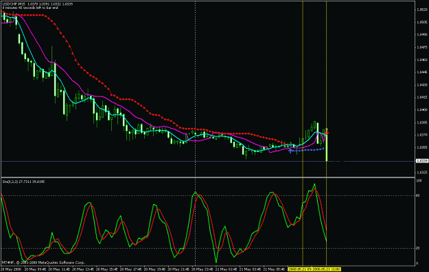The height and width of the screenshot is (272, 429).
Task: Click the 1.0385 price axis label
Action: (421, 123)
